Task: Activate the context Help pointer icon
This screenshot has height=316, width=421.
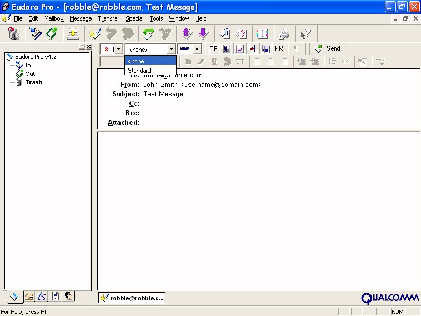Action: click(x=306, y=34)
